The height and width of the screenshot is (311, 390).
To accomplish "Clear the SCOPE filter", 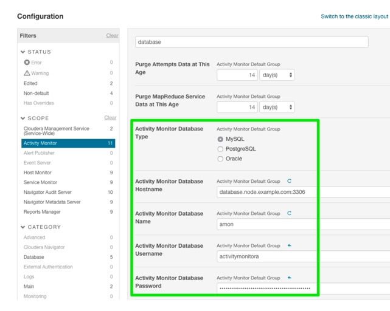I will [110, 117].
